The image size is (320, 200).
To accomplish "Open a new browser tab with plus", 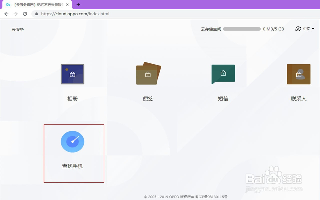I will pos(78,4).
